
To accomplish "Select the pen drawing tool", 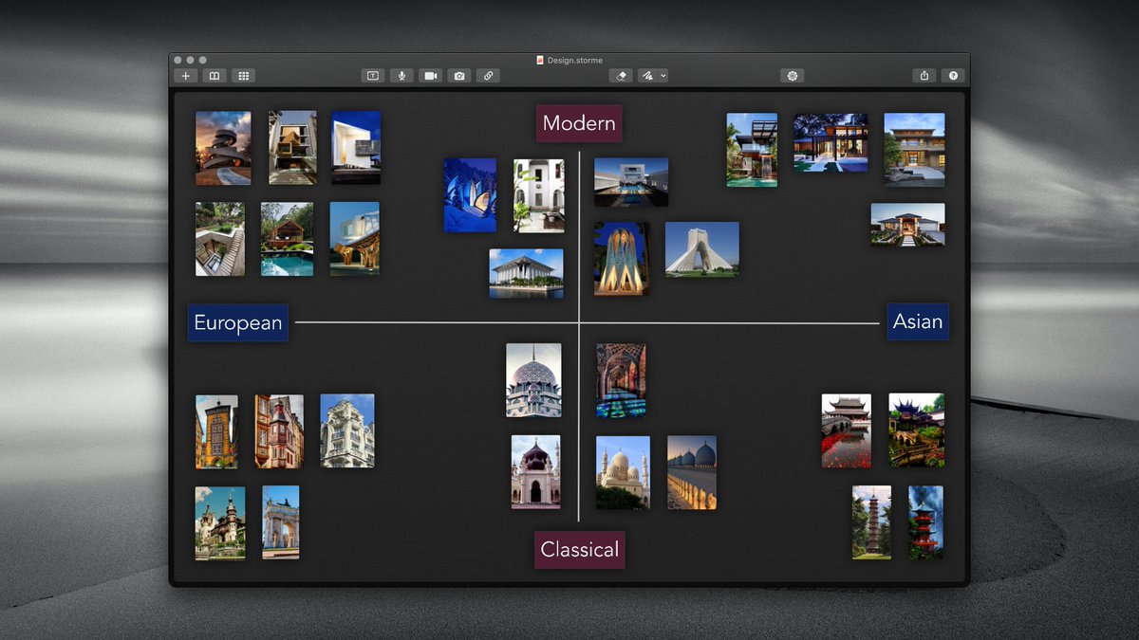I will (647, 75).
